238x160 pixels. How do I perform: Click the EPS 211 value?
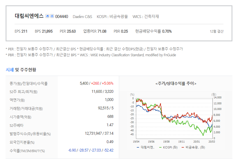tap(21, 31)
